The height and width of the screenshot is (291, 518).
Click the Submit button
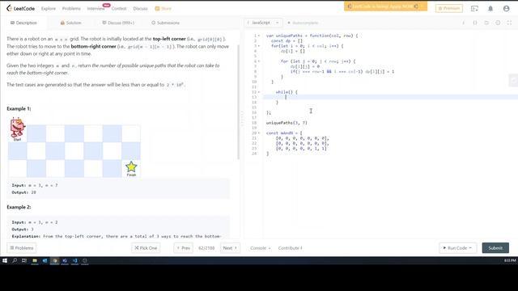pyautogui.click(x=495, y=248)
